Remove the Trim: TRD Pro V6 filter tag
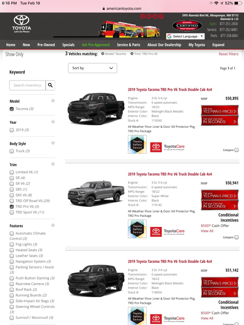 (x=132, y=54)
